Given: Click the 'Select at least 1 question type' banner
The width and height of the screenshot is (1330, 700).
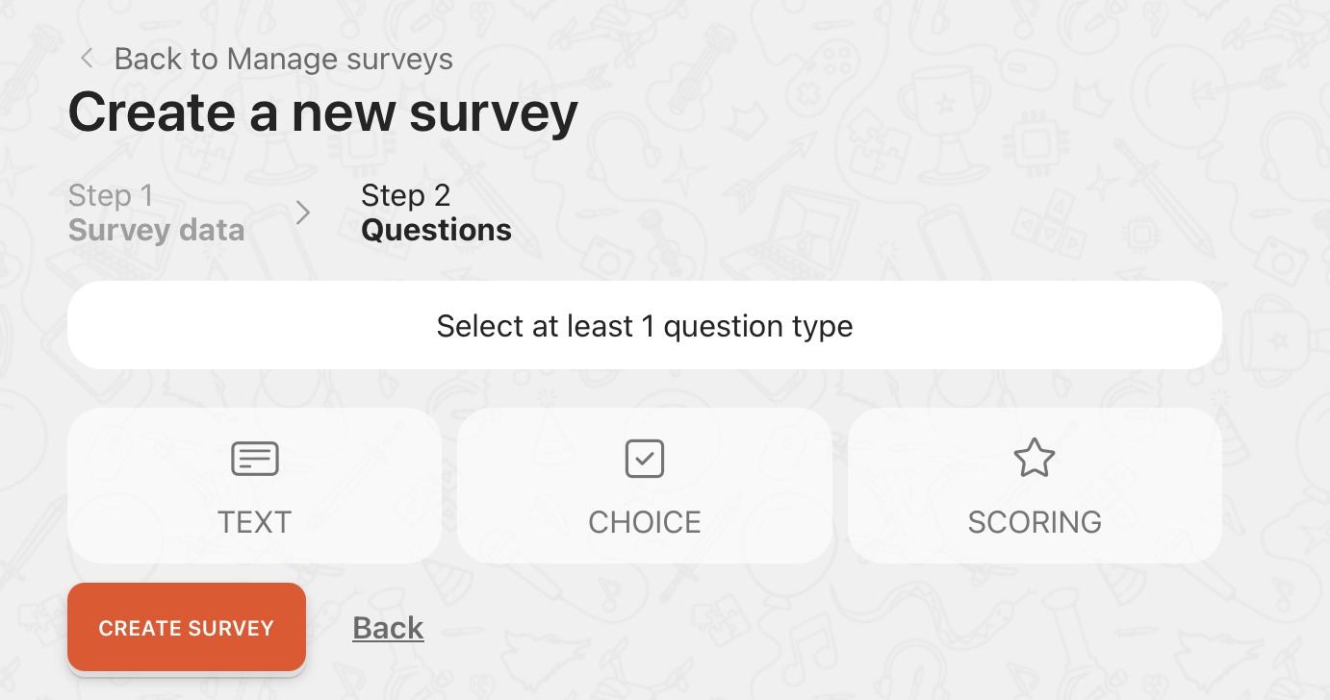Looking at the screenshot, I should (645, 325).
